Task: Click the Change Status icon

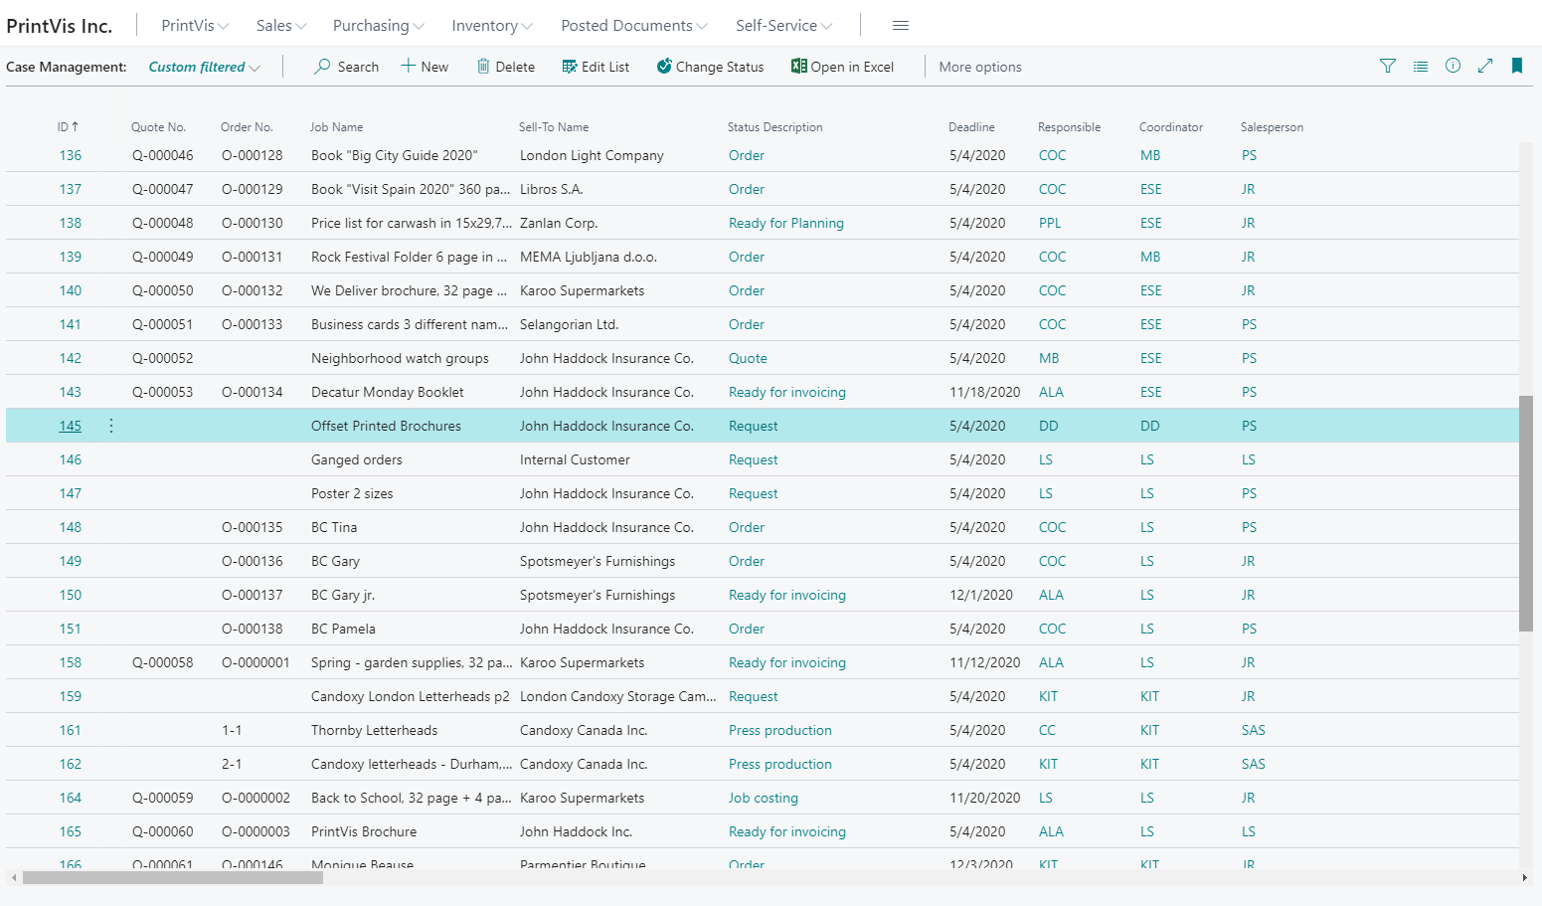Action: point(664,67)
